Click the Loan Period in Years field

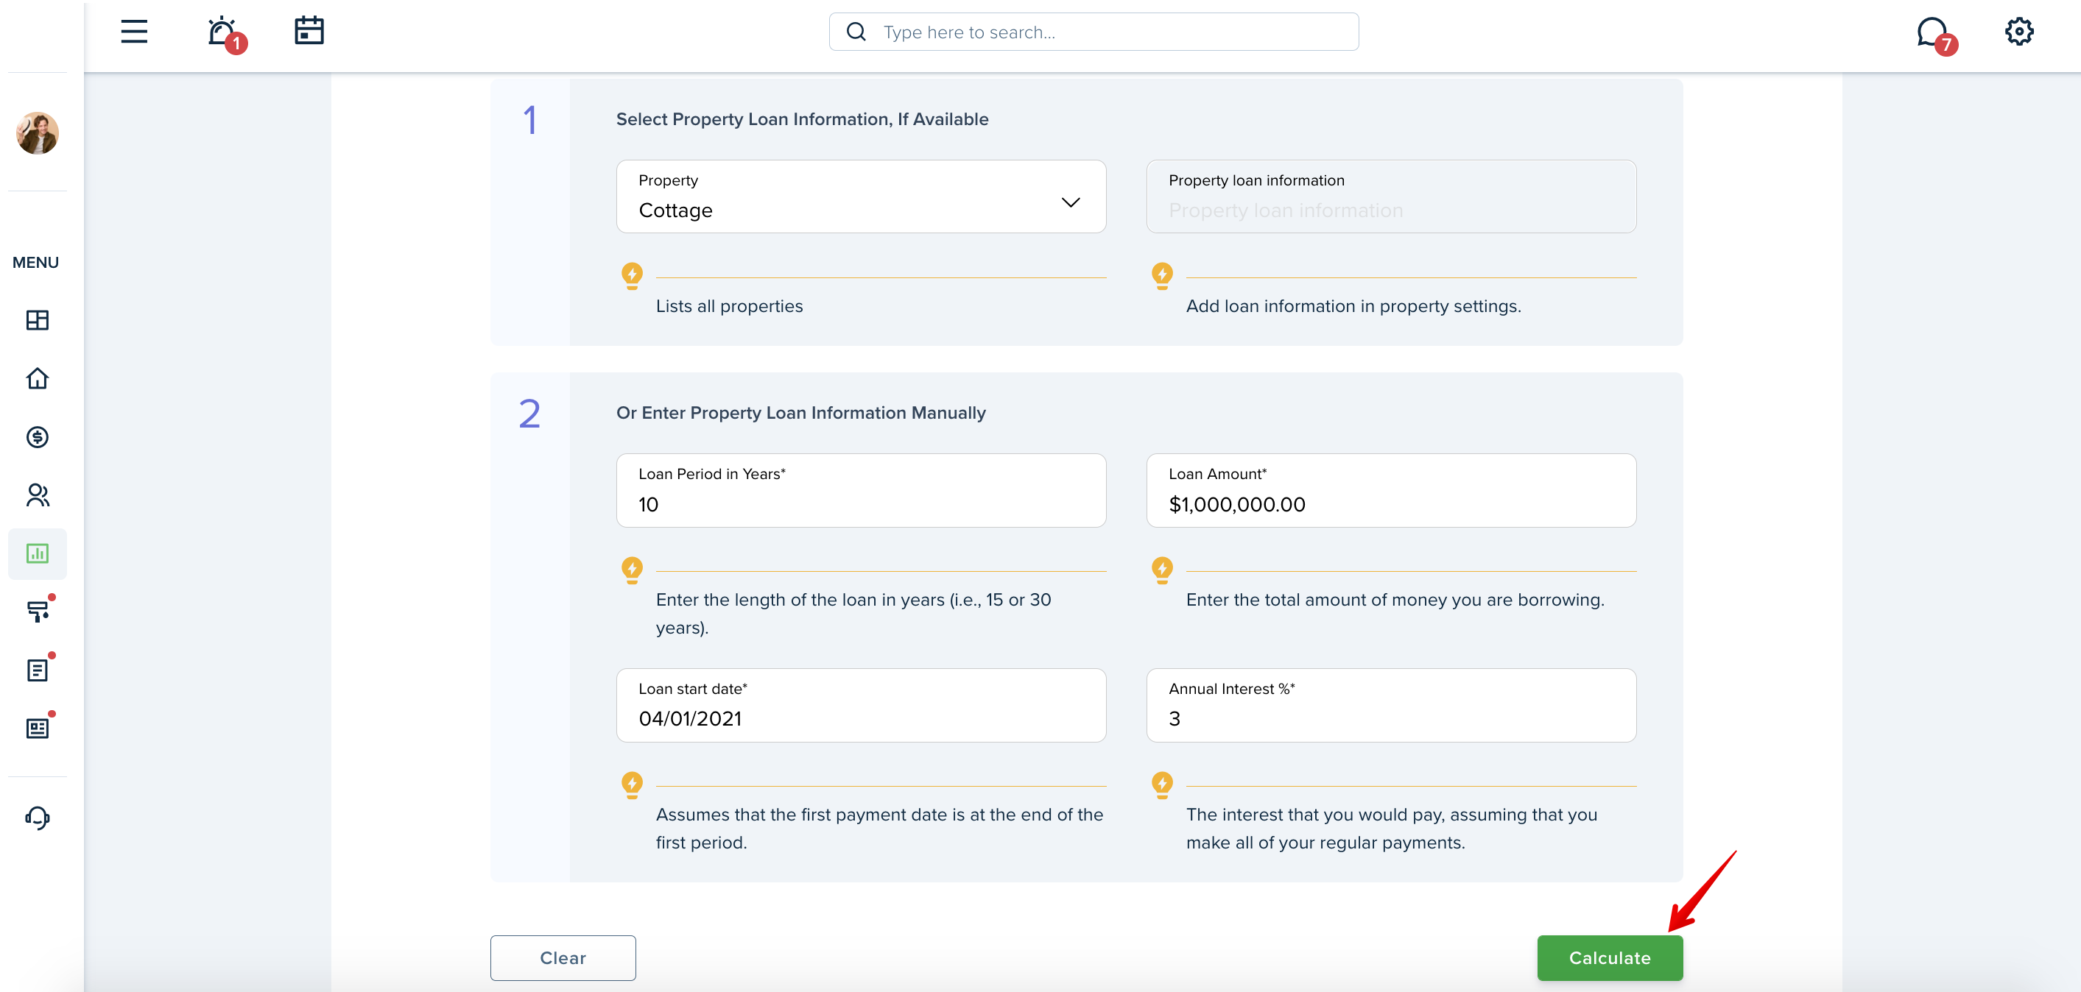pyautogui.click(x=861, y=491)
